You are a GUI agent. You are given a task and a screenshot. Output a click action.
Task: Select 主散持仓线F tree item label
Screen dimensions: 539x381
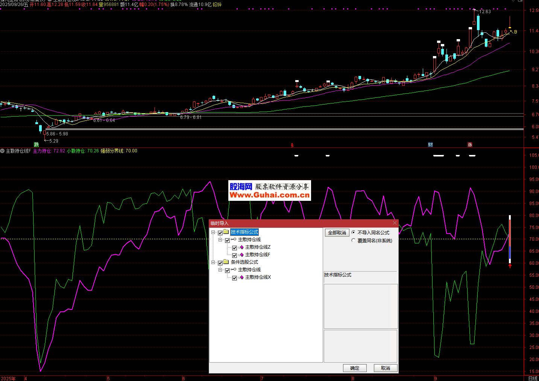pyautogui.click(x=258, y=255)
